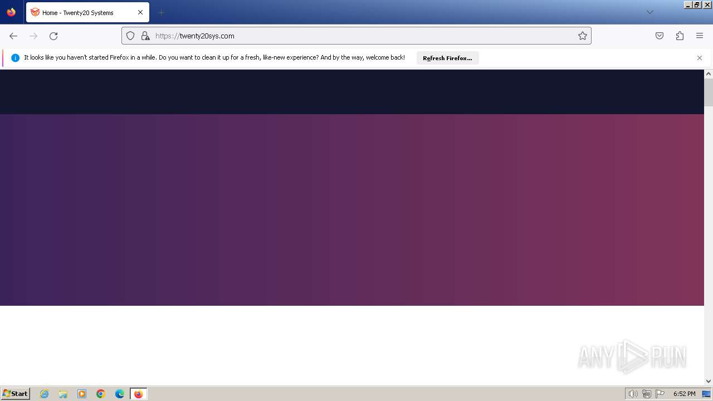Reload the current page
Viewport: 713px width, 401px height.
pyautogui.click(x=53, y=36)
